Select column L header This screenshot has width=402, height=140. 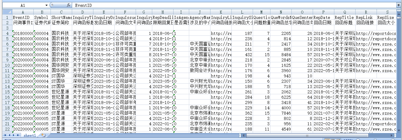click(x=242, y=12)
